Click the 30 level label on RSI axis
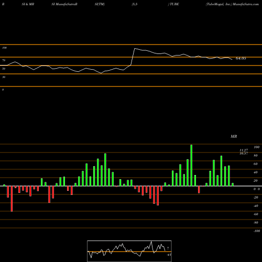Viewport: 262px width, 262px height. pyautogui.click(x=4, y=77)
